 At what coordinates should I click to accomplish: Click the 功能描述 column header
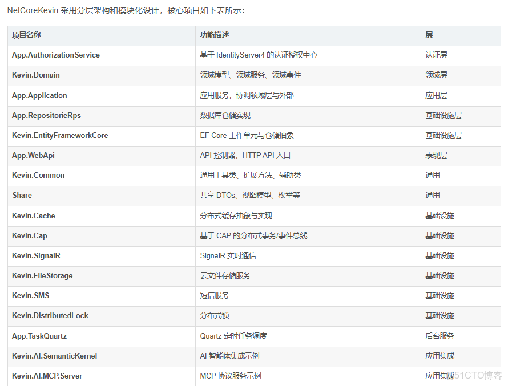pyautogui.click(x=209, y=35)
